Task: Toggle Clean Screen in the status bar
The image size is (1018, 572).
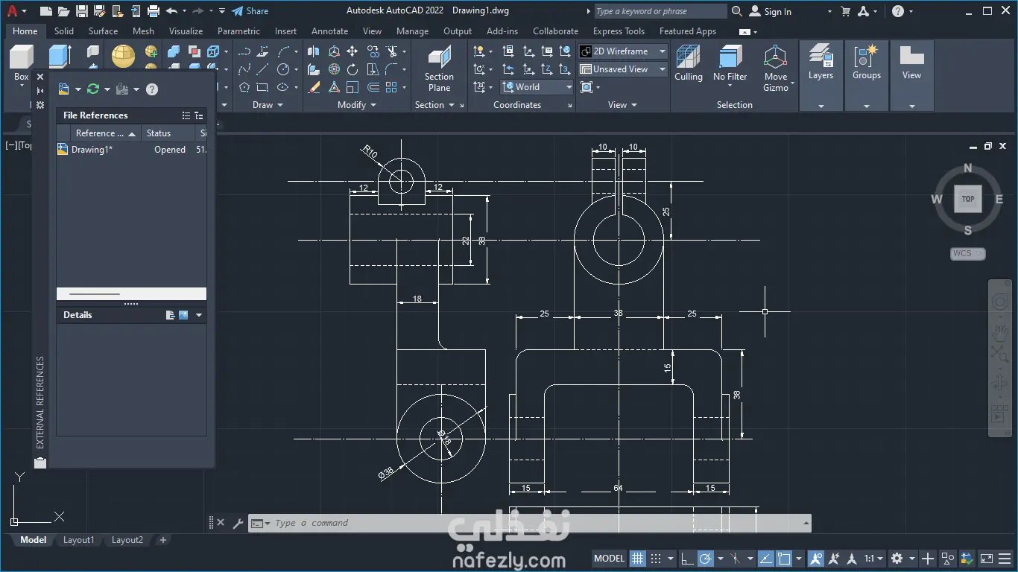Action: tap(986, 558)
